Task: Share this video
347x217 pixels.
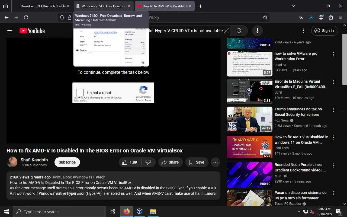Action: [x=170, y=162]
